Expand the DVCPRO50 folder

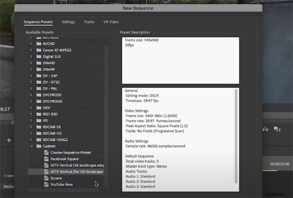(x=31, y=95)
